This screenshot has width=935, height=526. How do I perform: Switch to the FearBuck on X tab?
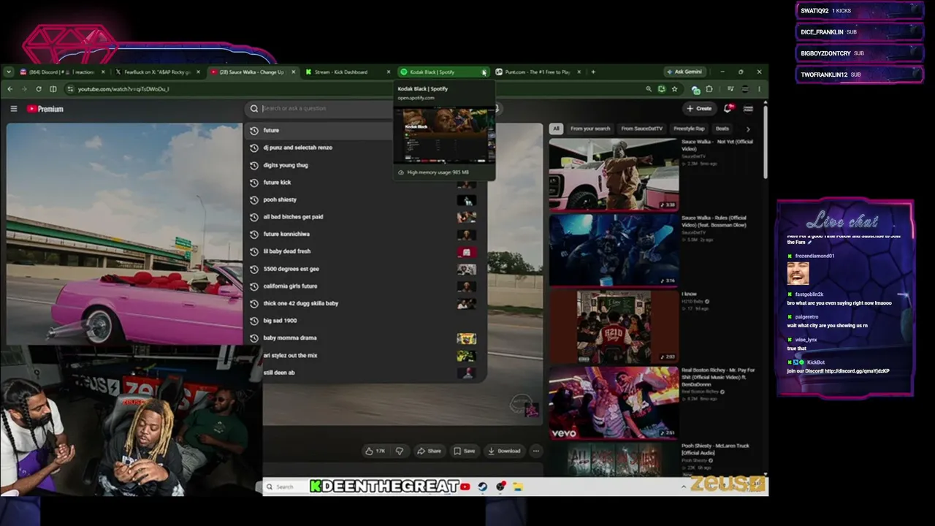pos(156,72)
